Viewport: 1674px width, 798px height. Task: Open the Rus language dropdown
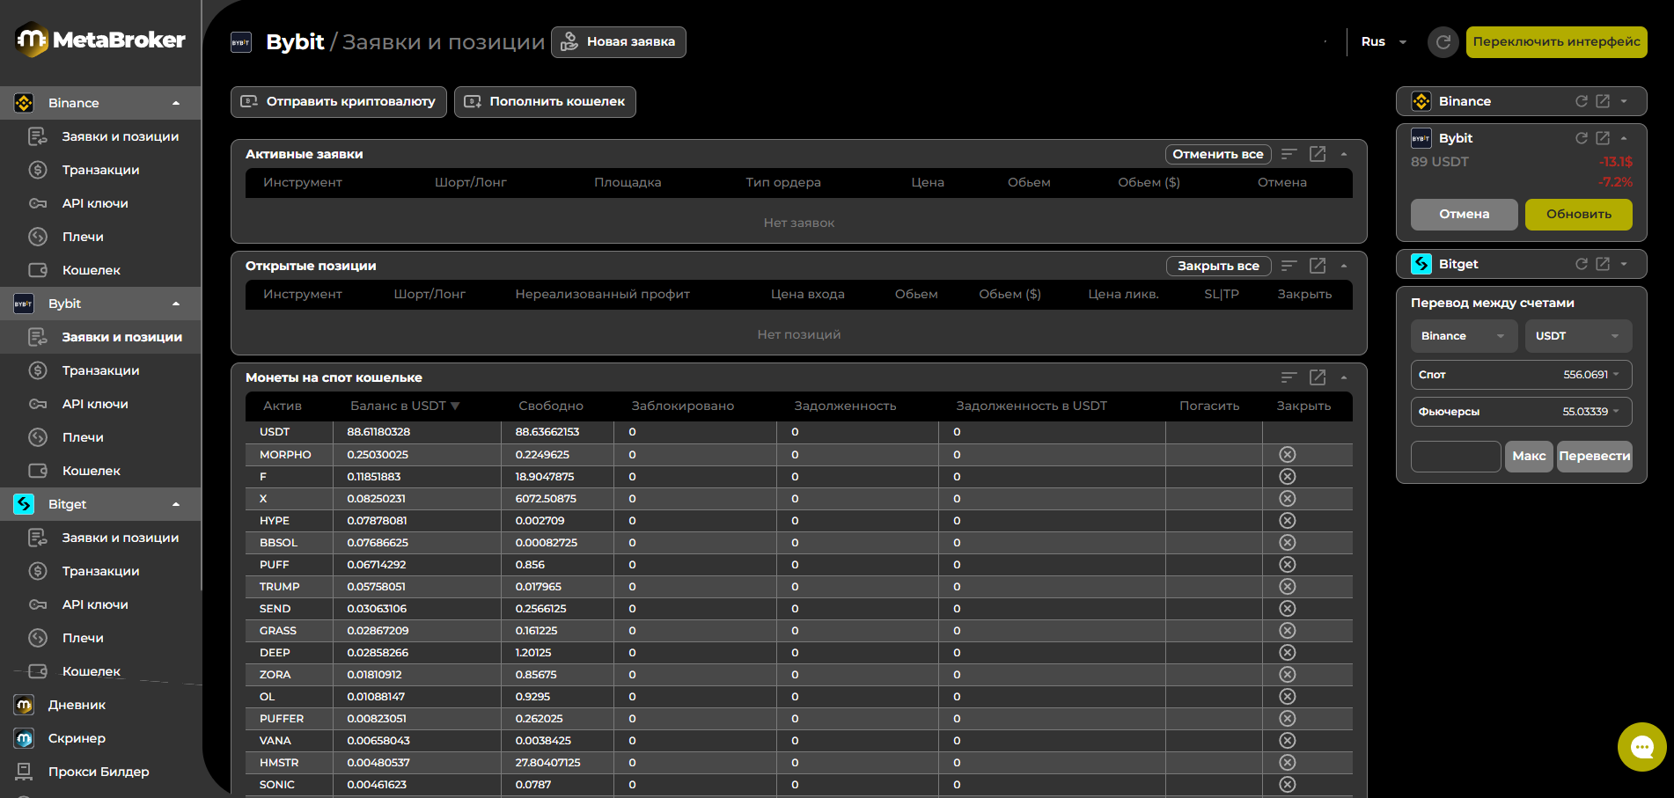point(1384,42)
